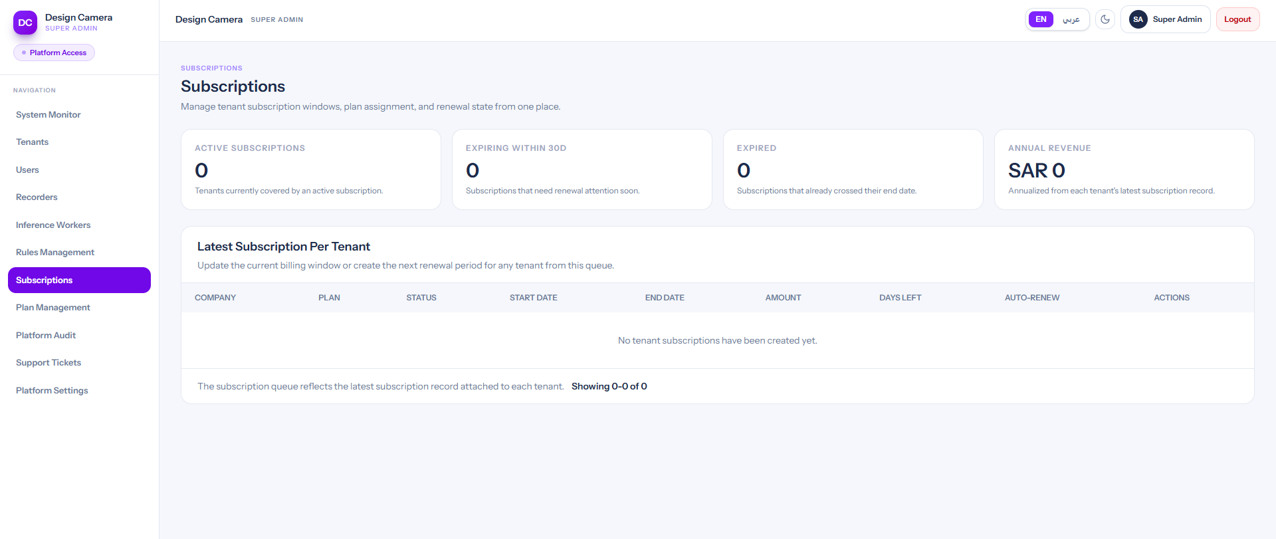Select the Subscriptions navigation item
This screenshot has width=1276, height=539.
[x=79, y=280]
